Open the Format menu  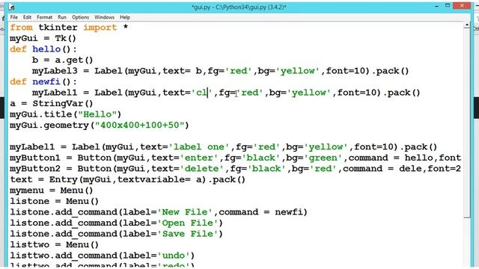coord(44,17)
